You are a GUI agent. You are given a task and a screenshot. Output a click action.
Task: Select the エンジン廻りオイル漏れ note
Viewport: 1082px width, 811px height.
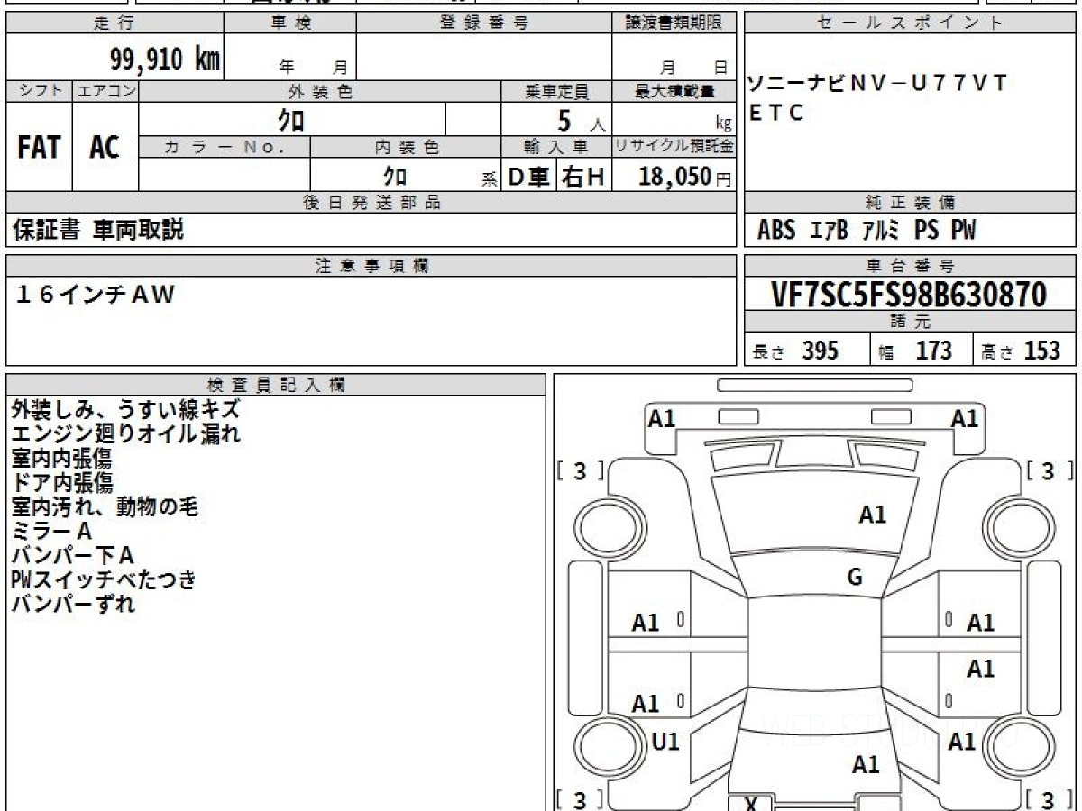tap(126, 433)
